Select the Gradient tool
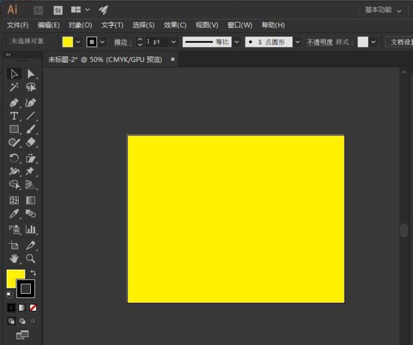The image size is (413, 345). (x=31, y=200)
